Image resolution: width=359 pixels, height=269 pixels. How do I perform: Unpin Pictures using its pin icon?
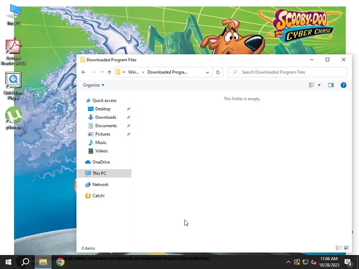pyautogui.click(x=128, y=134)
